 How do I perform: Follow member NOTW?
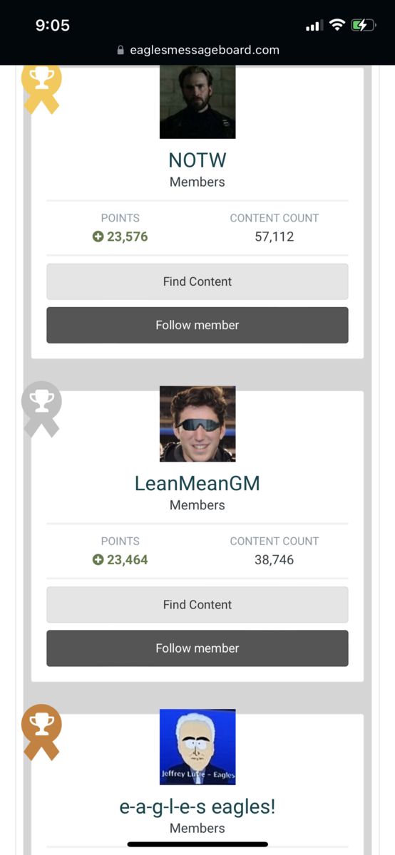click(197, 325)
